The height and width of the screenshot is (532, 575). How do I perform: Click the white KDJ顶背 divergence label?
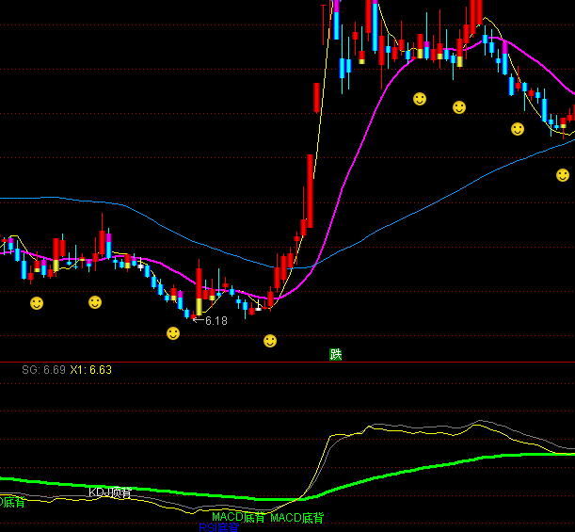click(110, 492)
